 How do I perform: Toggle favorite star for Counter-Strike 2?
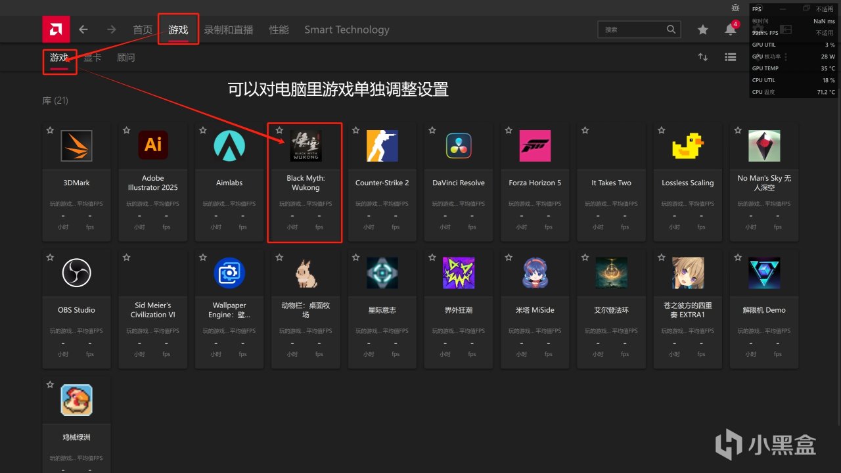[355, 130]
